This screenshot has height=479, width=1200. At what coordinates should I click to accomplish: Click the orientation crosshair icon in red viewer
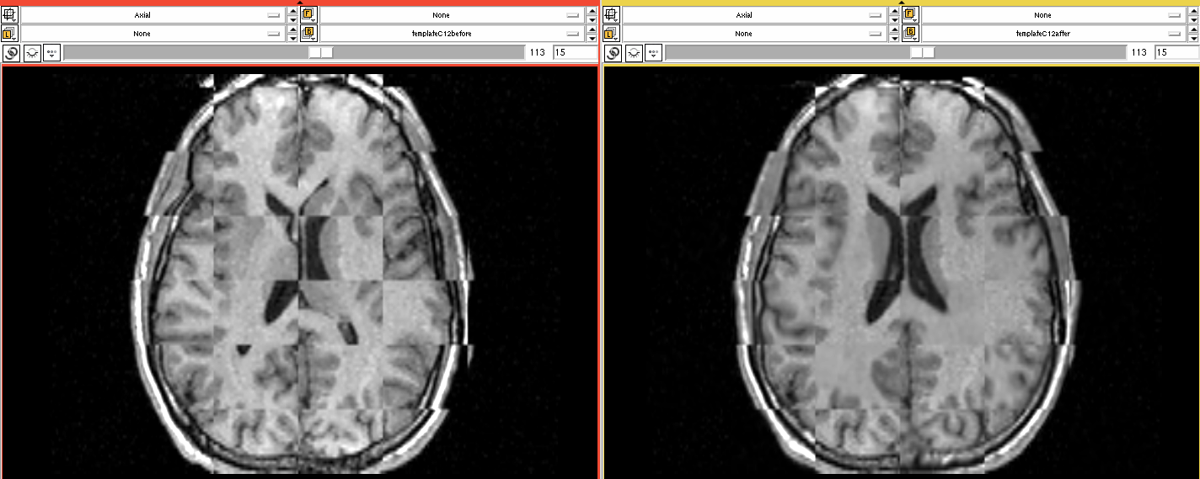(x=10, y=14)
